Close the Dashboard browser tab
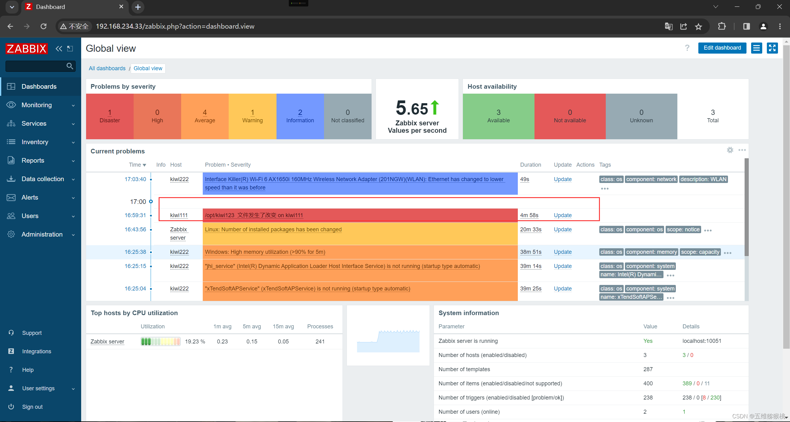This screenshot has width=790, height=422. (121, 6)
